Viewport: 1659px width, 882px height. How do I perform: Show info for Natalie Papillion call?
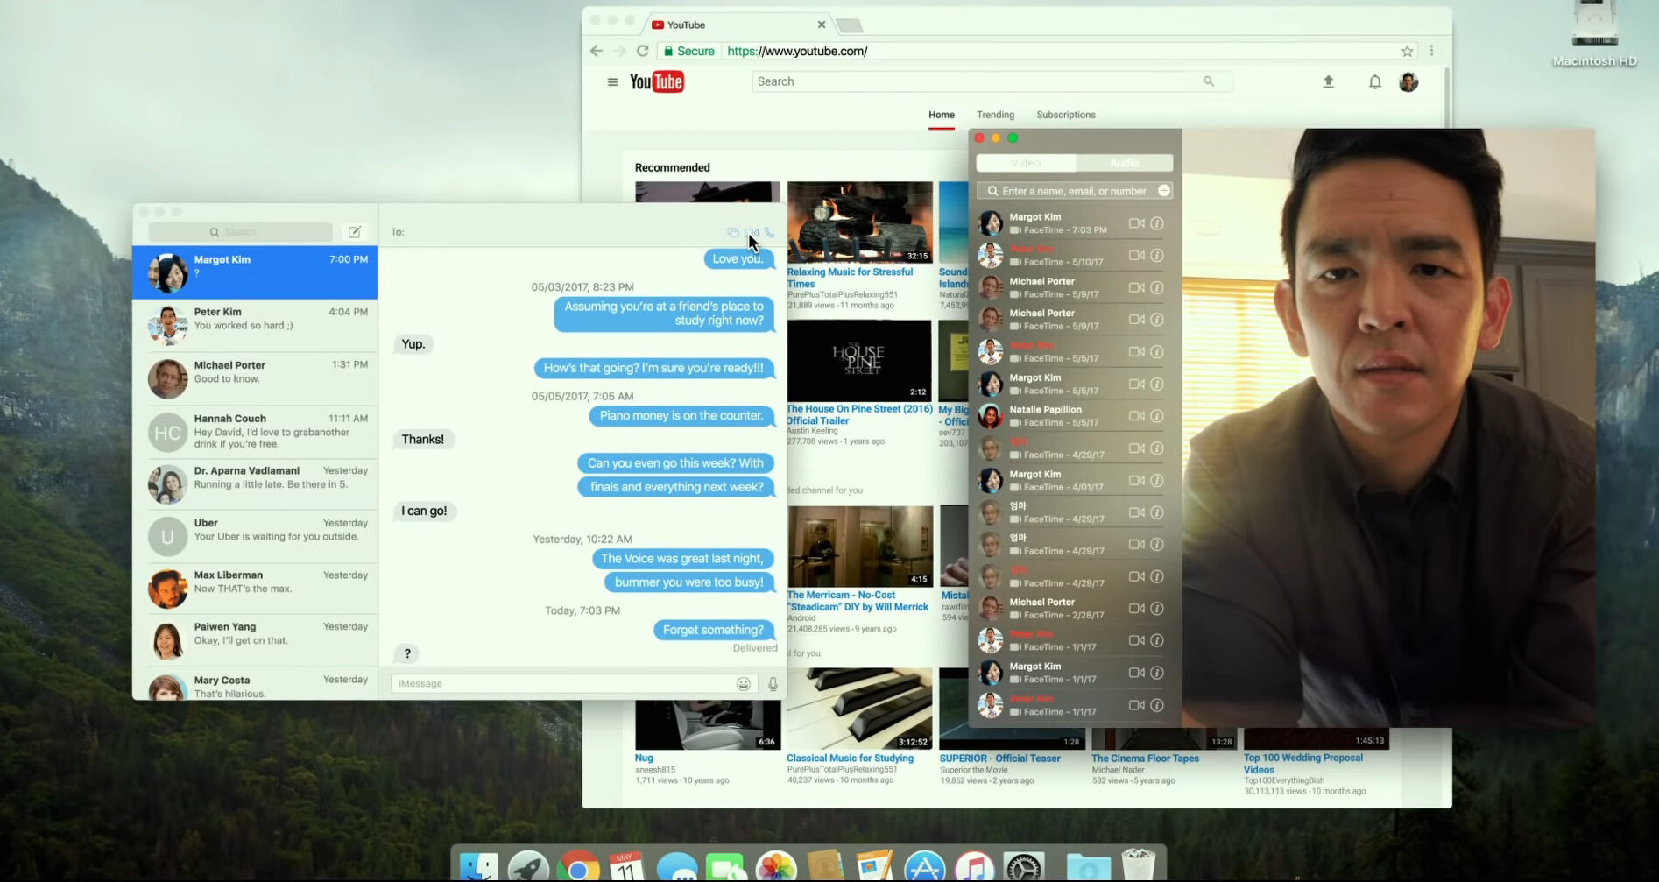tap(1157, 416)
